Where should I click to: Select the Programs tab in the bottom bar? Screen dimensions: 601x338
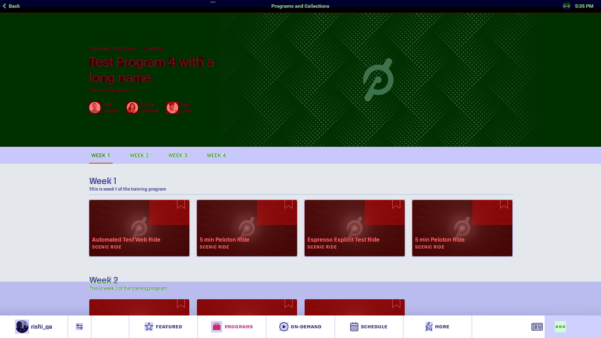point(232,327)
